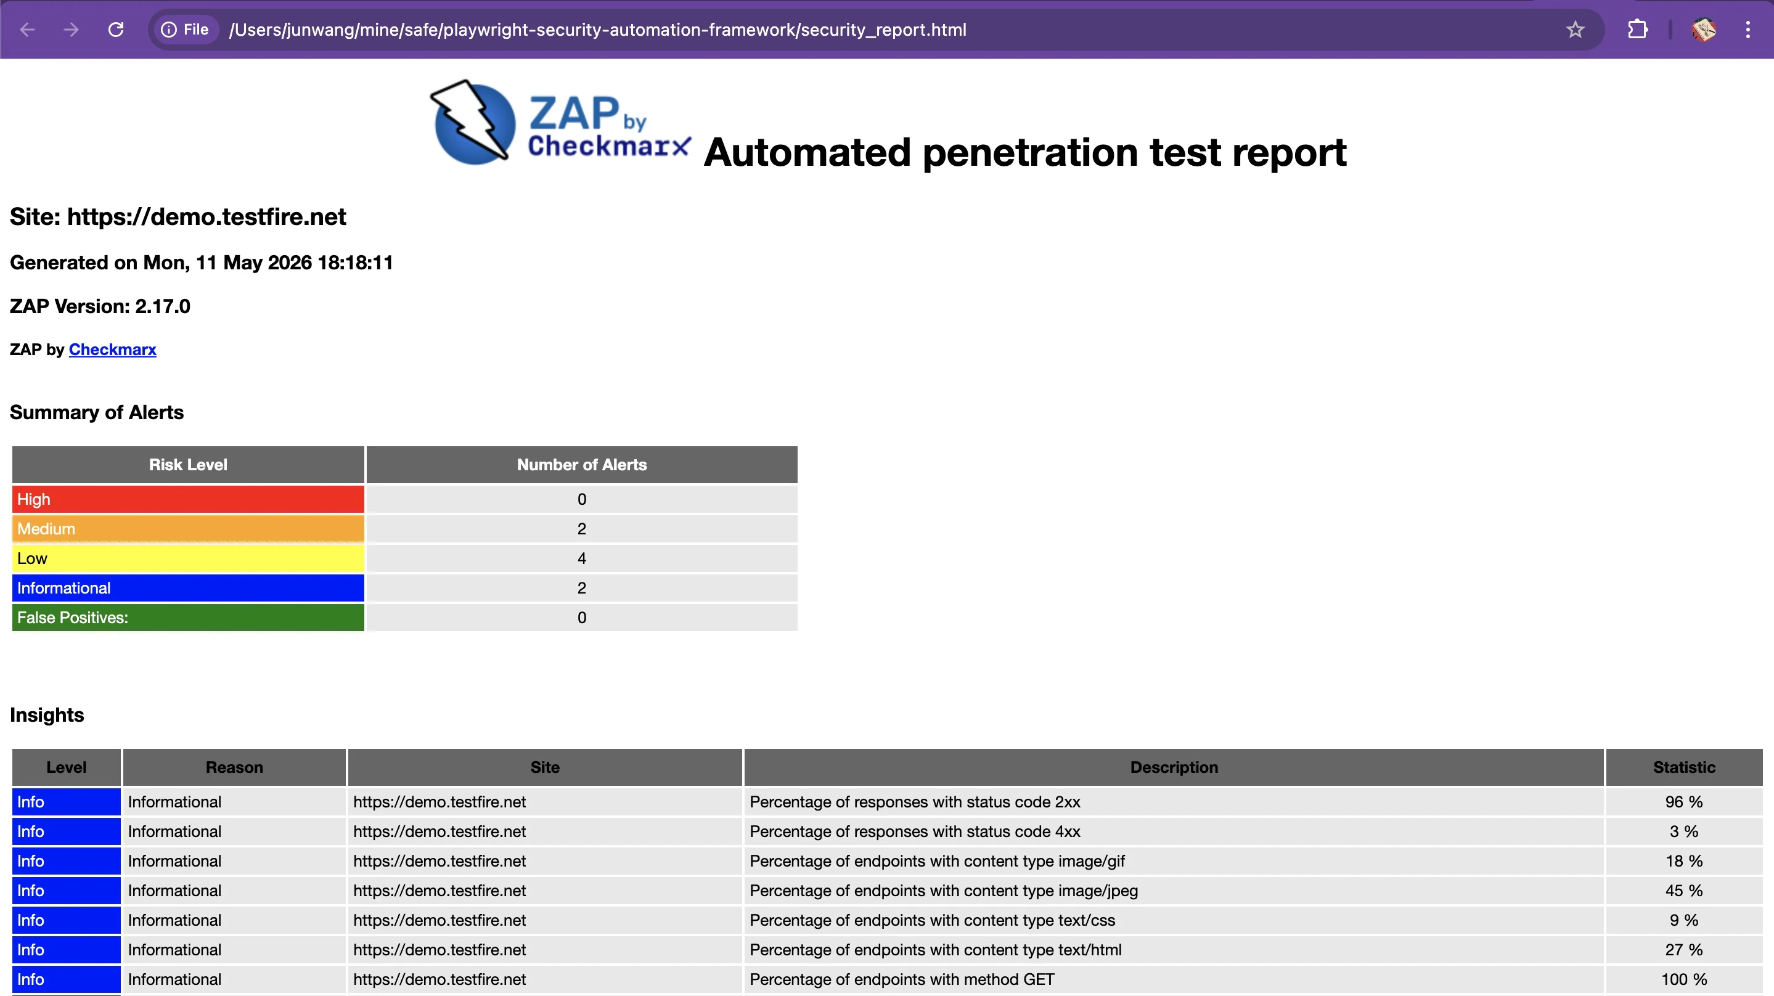Click the Medium risk level cell
The image size is (1774, 996).
[188, 529]
